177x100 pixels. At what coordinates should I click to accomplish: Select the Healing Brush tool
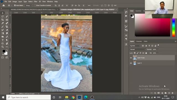pos(7,23)
